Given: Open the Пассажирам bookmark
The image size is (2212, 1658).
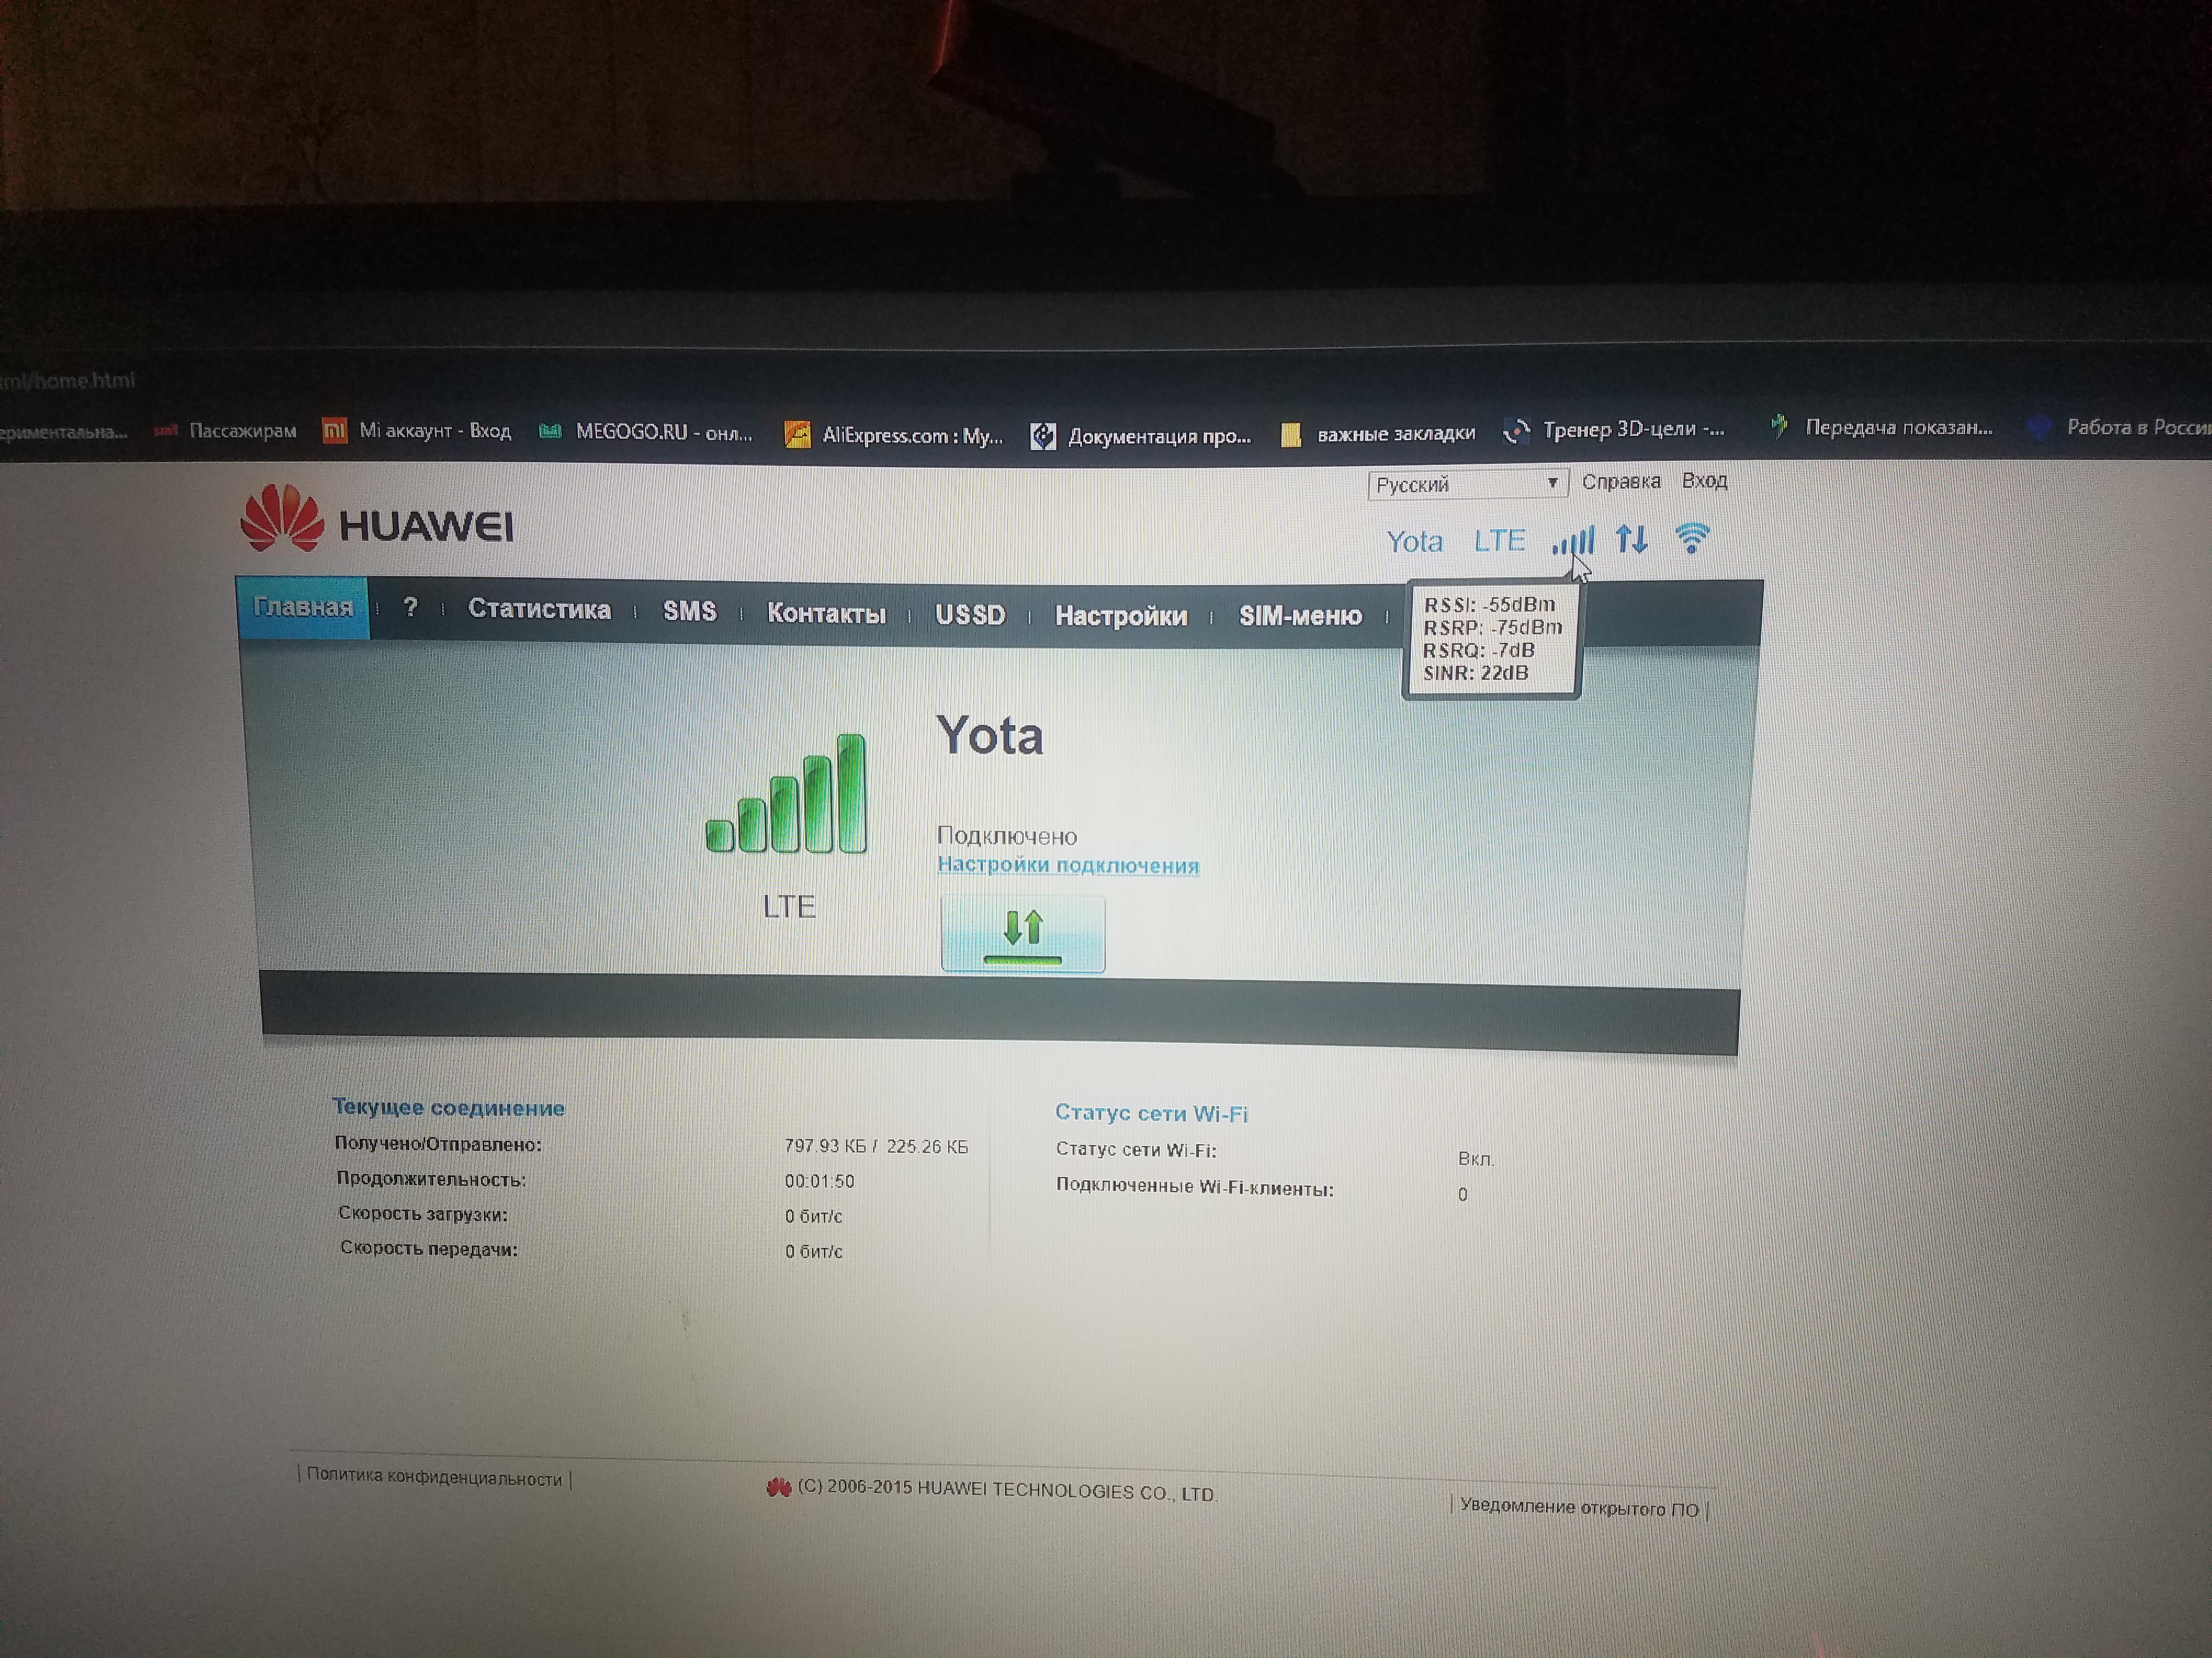Looking at the screenshot, I should (x=225, y=431).
